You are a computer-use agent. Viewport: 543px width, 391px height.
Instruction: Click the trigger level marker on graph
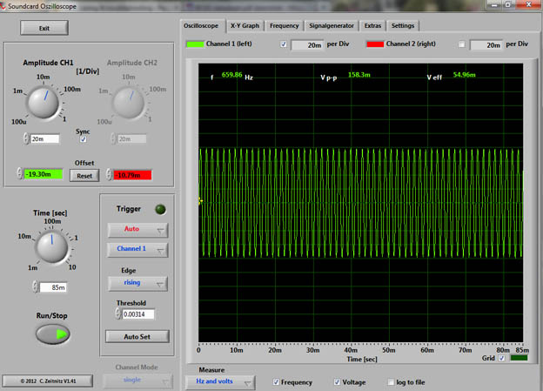[200, 200]
